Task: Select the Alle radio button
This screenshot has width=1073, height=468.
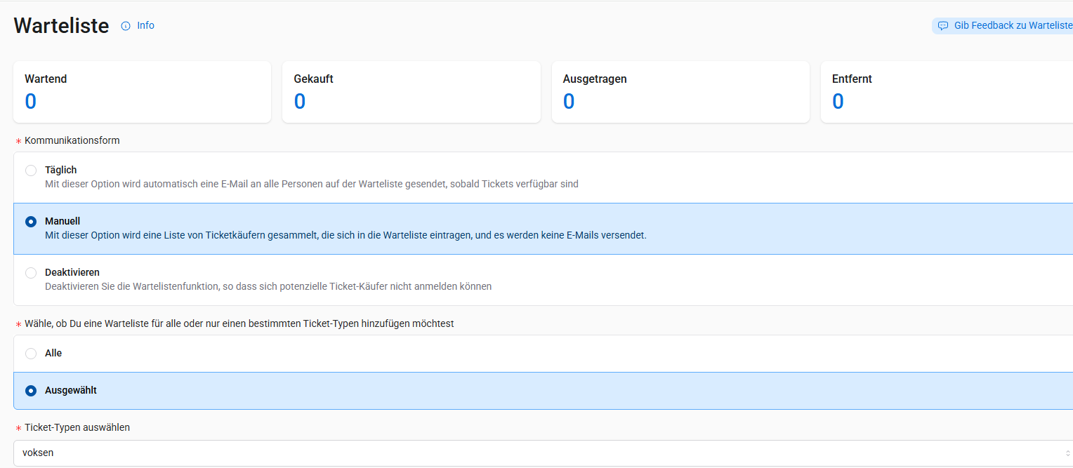Action: 31,354
